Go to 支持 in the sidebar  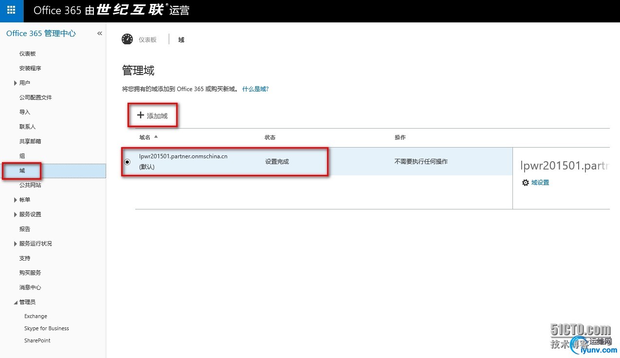coord(25,258)
